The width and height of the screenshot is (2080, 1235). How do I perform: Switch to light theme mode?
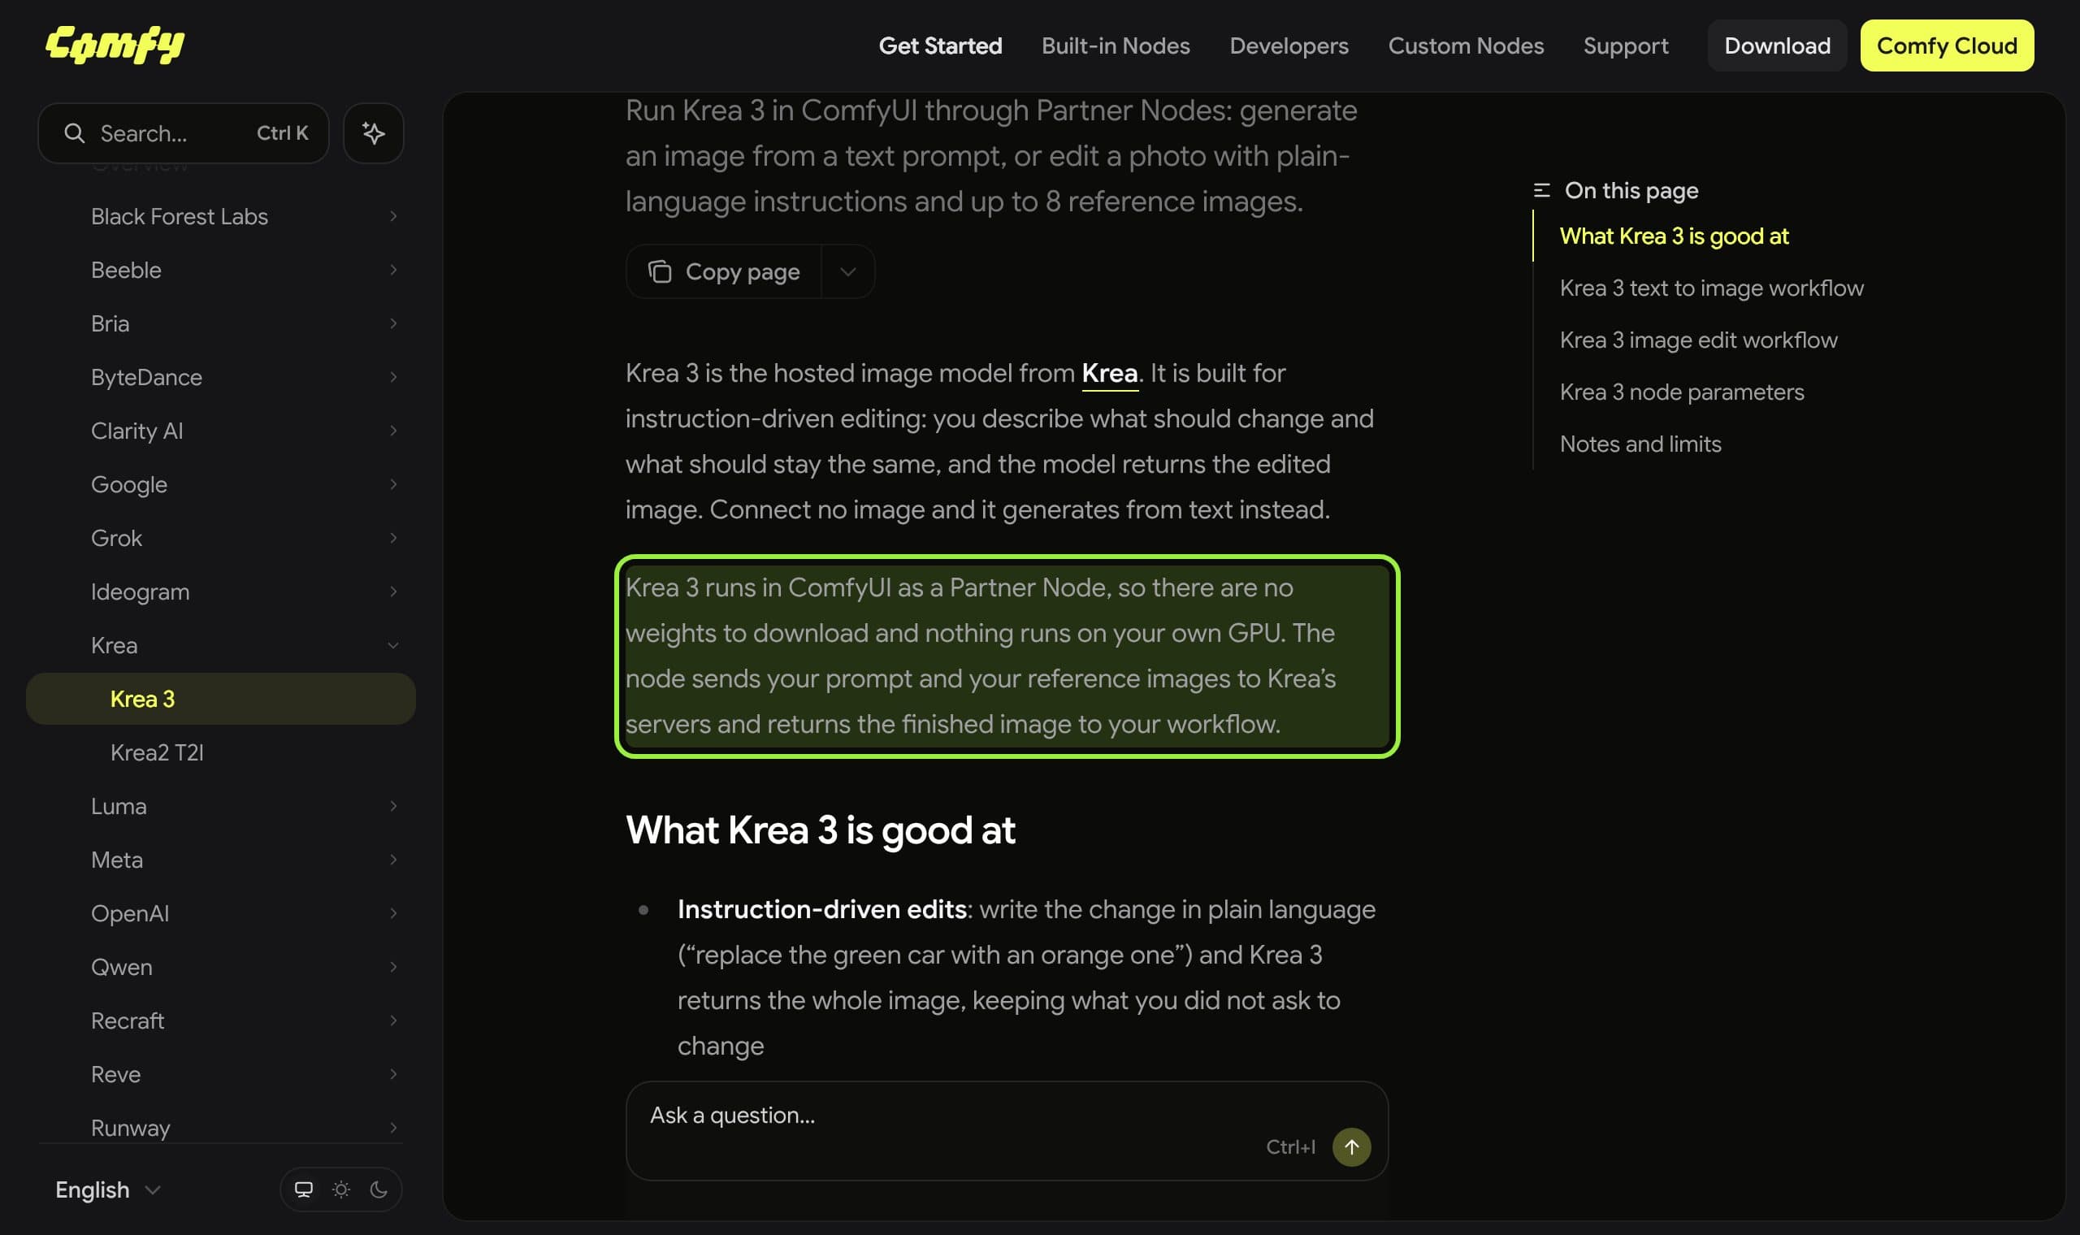[341, 1189]
